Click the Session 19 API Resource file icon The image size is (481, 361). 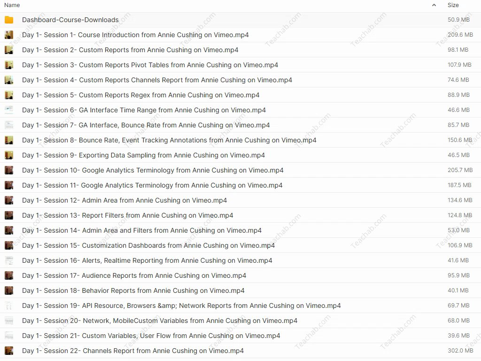coord(9,306)
